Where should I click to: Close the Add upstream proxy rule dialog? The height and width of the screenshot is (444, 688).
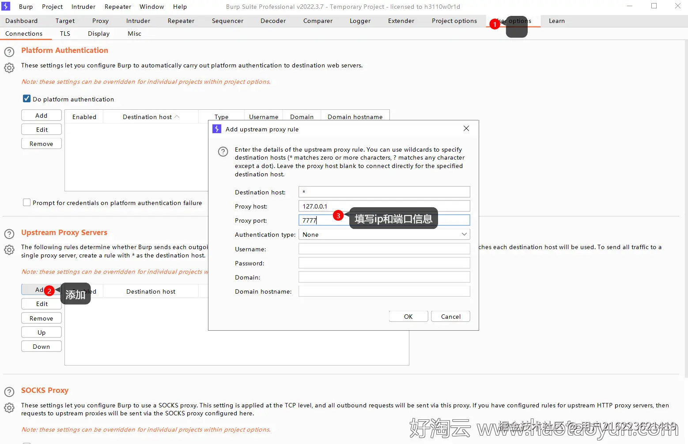(466, 128)
